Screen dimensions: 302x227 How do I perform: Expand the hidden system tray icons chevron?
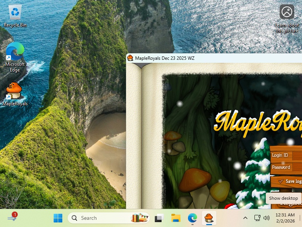(x=245, y=218)
